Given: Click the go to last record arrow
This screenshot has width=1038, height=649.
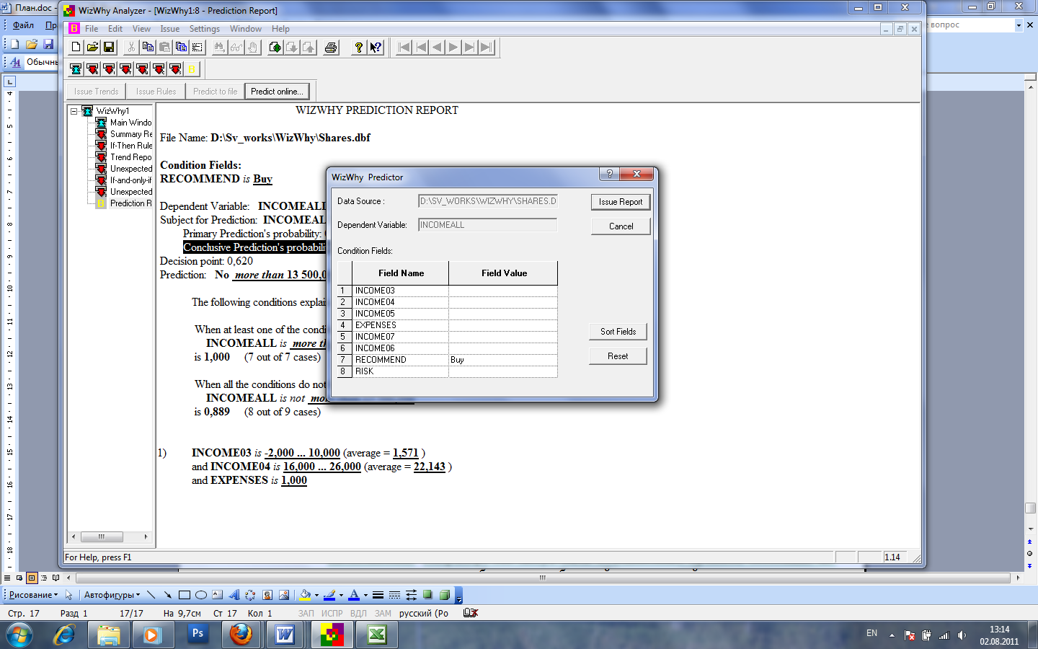Looking at the screenshot, I should click(x=487, y=48).
